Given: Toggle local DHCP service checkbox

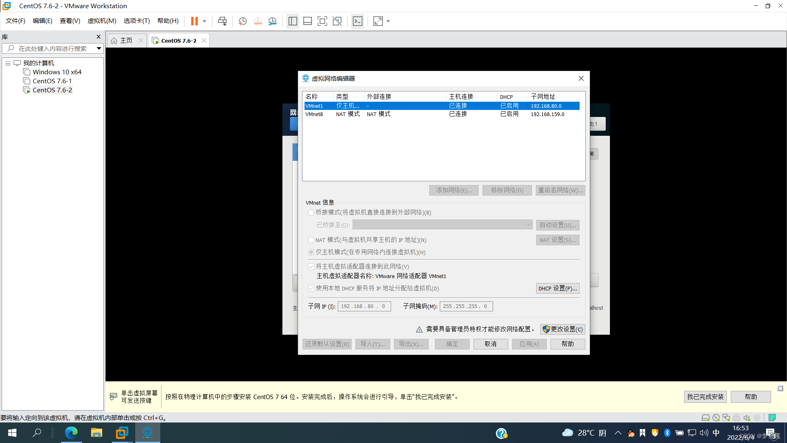Looking at the screenshot, I should tap(311, 288).
